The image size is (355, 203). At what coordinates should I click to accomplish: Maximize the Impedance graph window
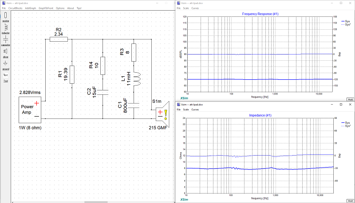341,105
